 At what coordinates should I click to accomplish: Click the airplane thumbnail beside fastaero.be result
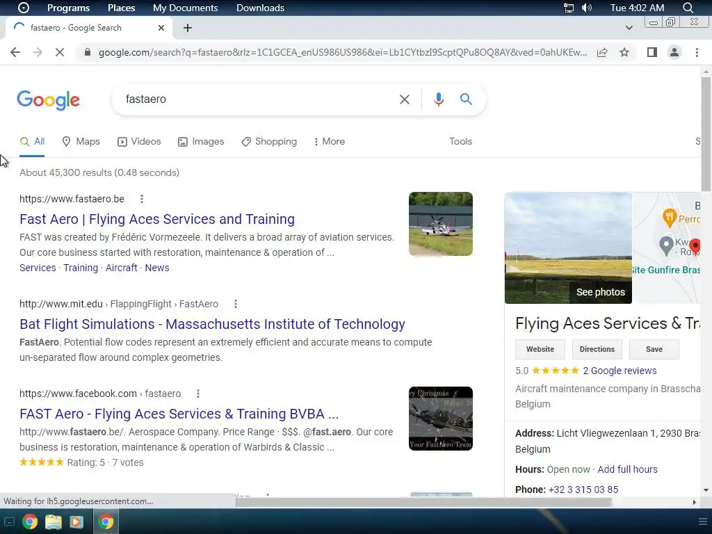pos(440,224)
